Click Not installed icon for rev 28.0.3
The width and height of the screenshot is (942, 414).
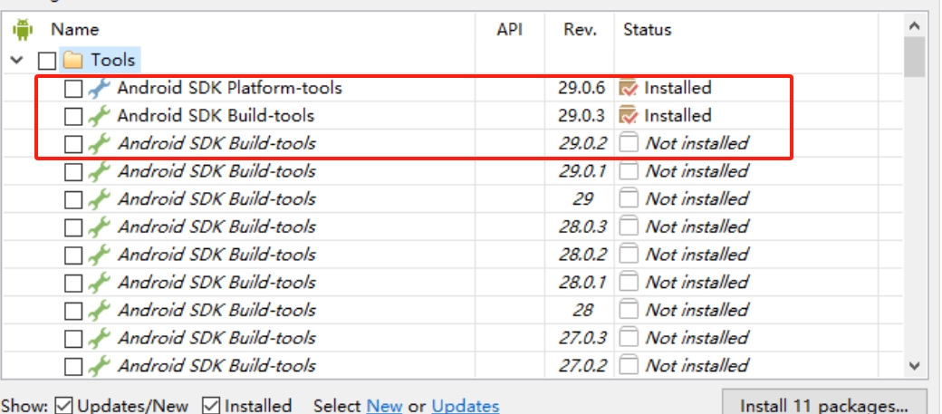click(x=629, y=227)
